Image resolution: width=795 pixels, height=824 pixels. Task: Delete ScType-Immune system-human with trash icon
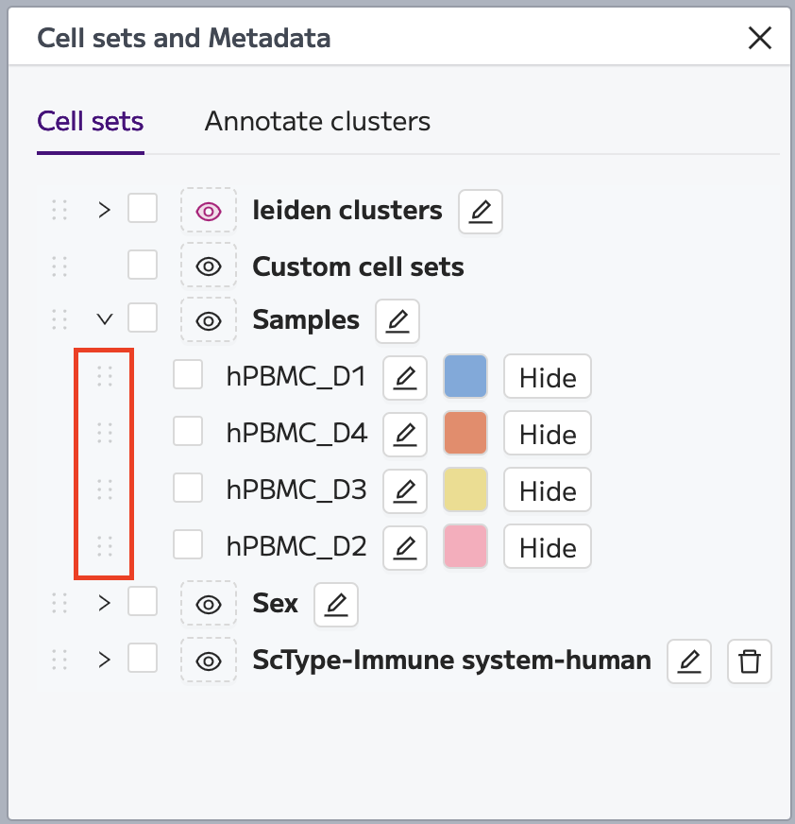click(750, 661)
